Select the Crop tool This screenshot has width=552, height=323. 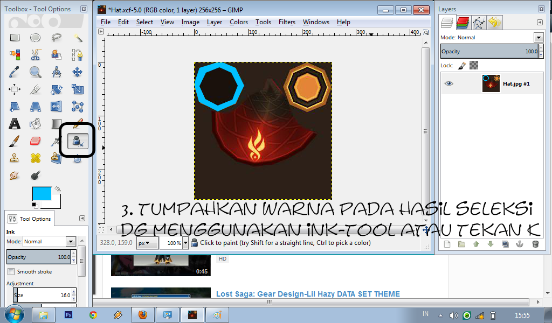pyautogui.click(x=35, y=89)
